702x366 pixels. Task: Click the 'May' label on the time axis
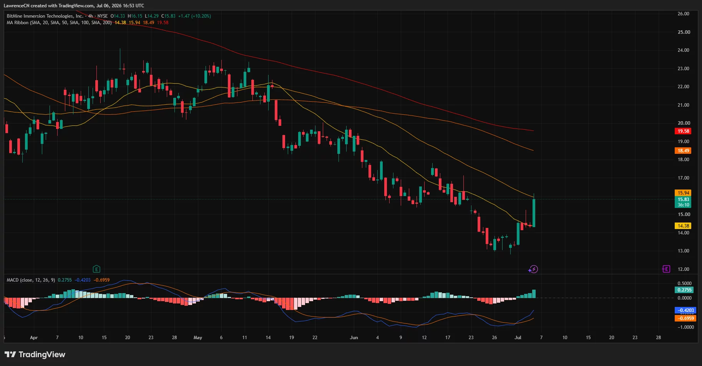[197, 338]
